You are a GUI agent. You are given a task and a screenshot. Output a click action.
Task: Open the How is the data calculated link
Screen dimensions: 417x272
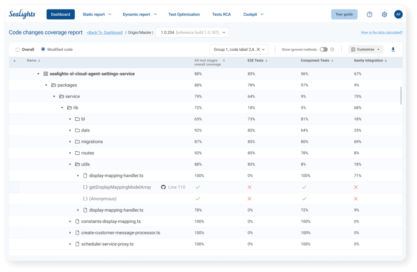pos(382,32)
